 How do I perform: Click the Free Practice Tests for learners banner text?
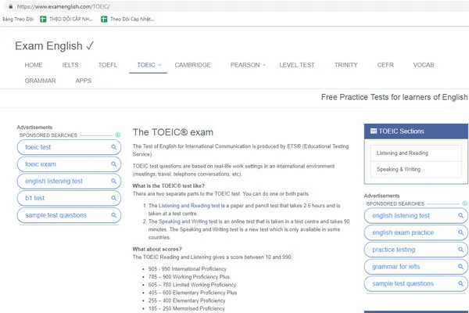point(394,97)
